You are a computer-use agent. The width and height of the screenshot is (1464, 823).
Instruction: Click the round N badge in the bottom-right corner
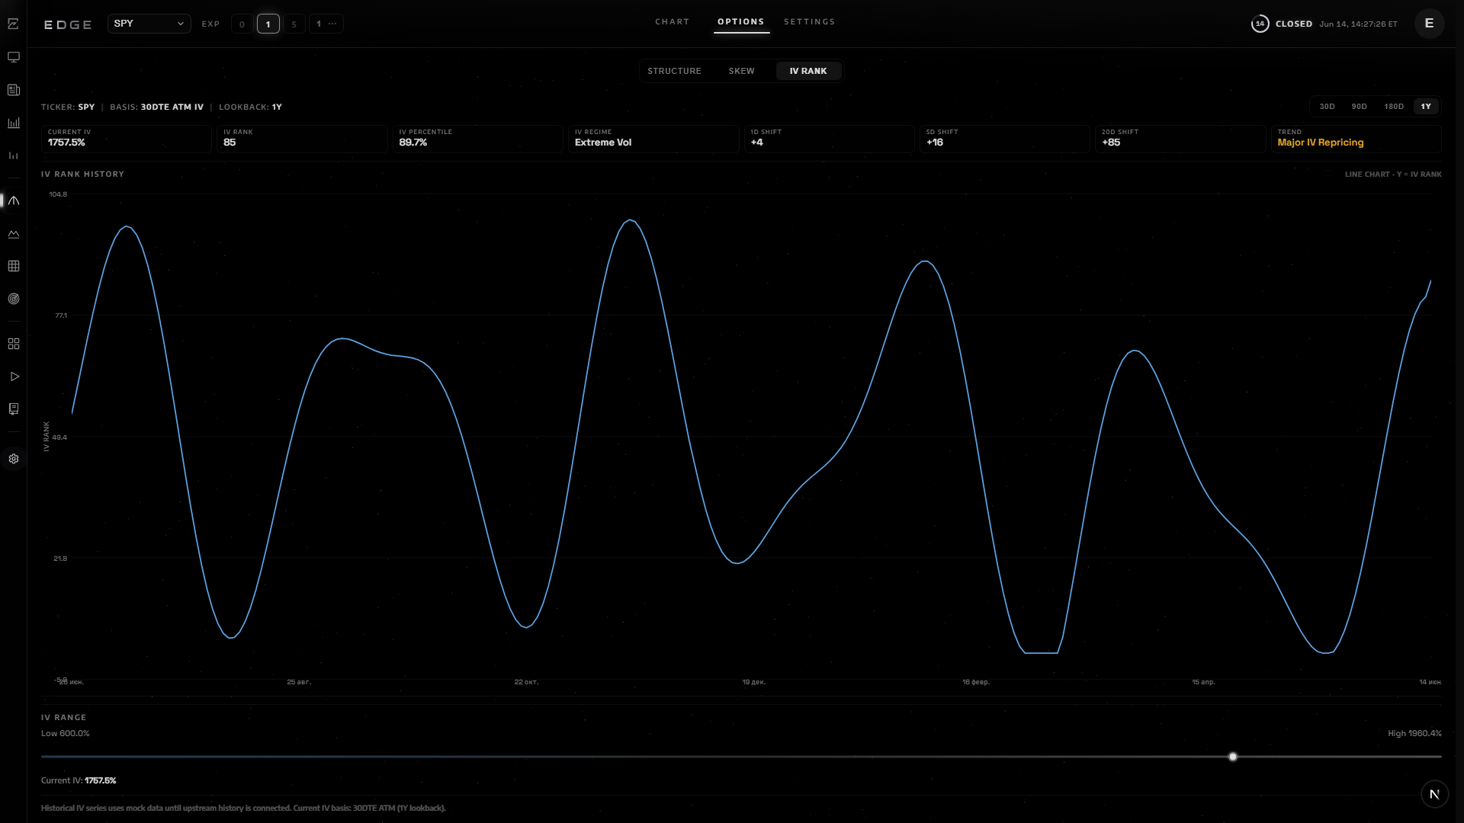(x=1434, y=794)
